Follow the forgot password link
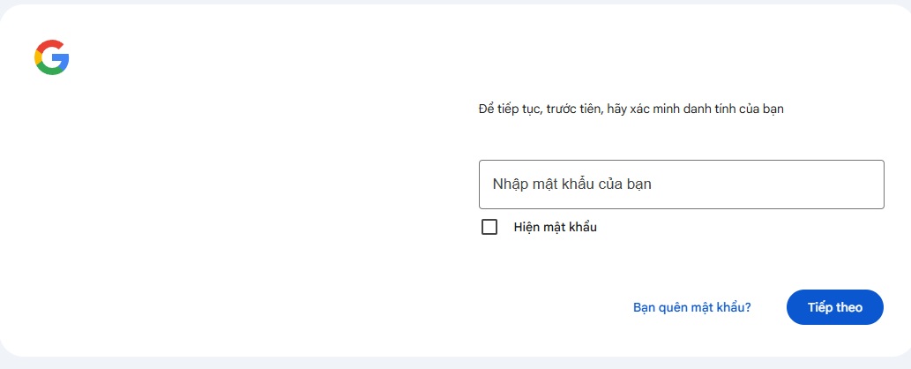The image size is (911, 369). (691, 307)
